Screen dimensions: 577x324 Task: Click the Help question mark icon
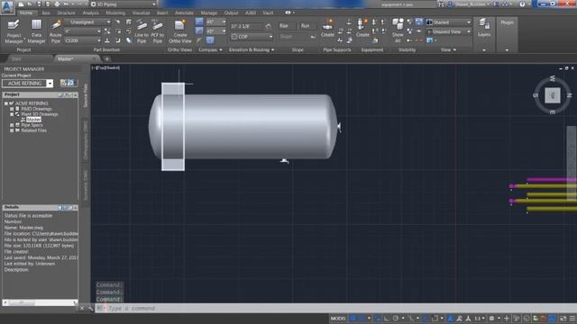(522, 4)
